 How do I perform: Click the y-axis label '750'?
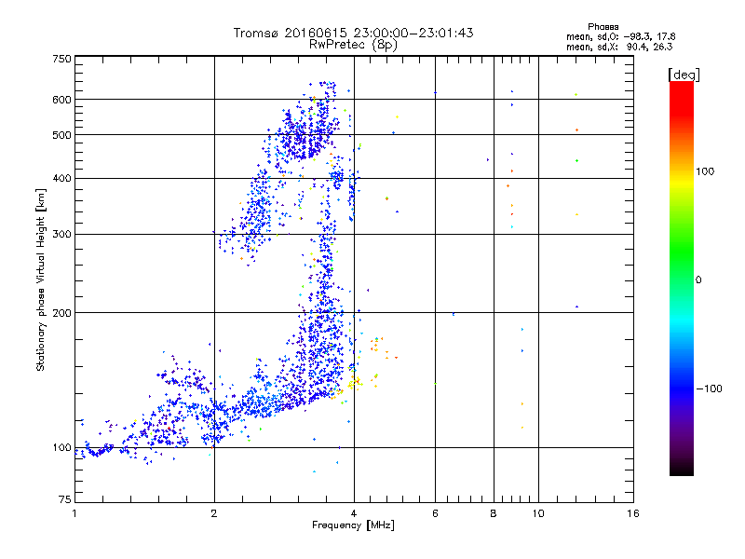[x=62, y=59]
